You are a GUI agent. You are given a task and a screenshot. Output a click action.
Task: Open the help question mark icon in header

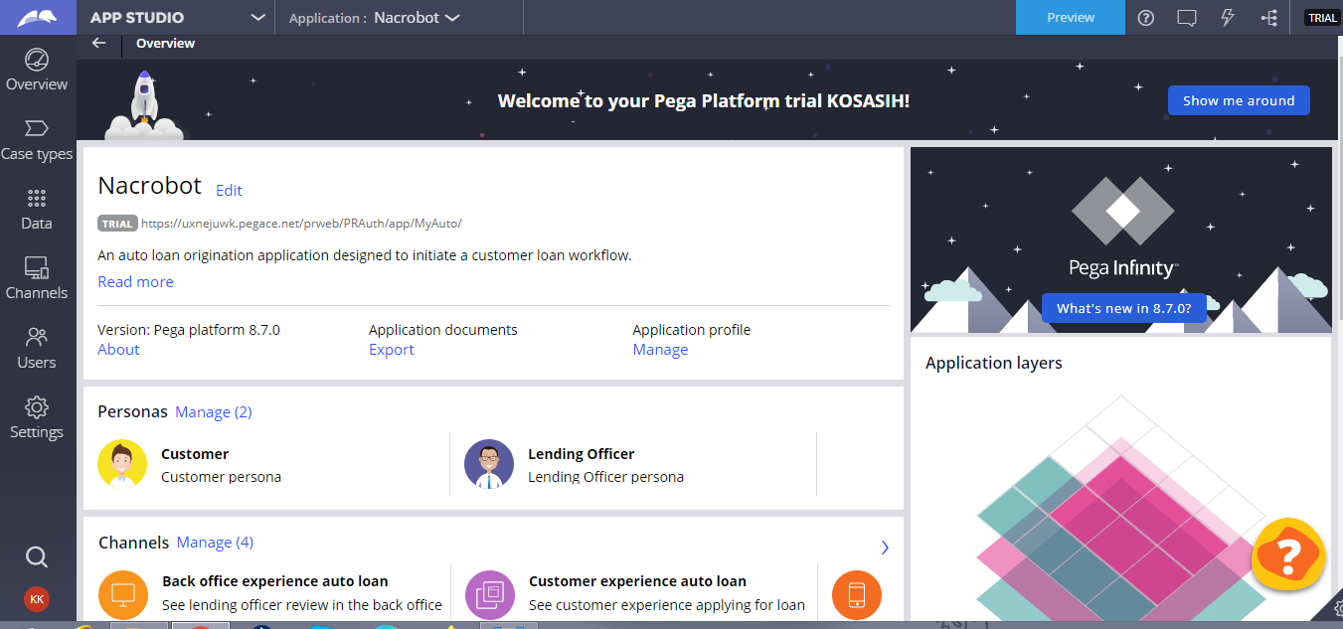click(1146, 18)
